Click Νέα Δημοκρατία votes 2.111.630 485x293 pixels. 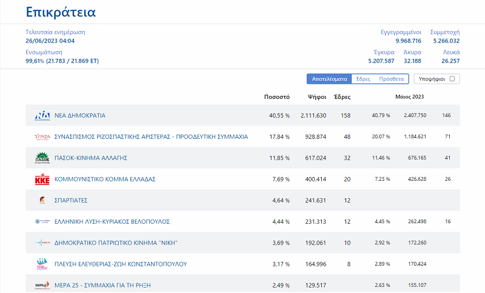point(313,115)
